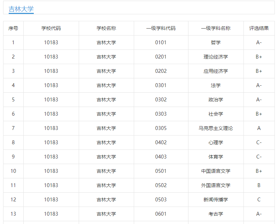Click the 序号 column header
The image size is (279, 224).
[x=13, y=28]
